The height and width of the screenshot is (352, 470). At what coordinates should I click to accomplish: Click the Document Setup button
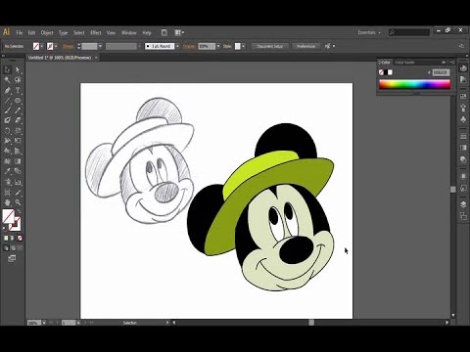pyautogui.click(x=270, y=46)
